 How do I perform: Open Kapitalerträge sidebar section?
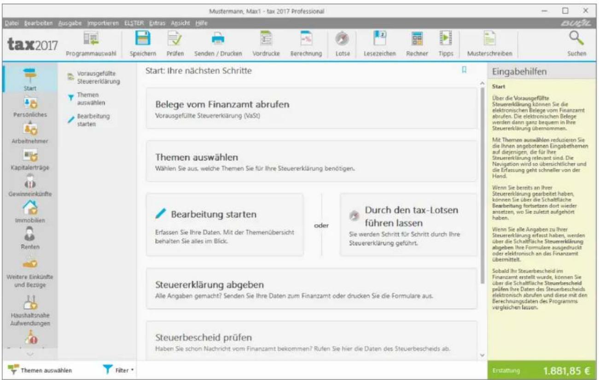click(x=30, y=159)
